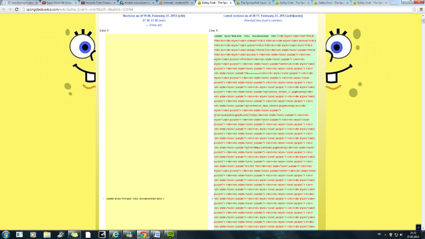Reload the current page
The height and width of the screenshot is (239, 425).
17,9
